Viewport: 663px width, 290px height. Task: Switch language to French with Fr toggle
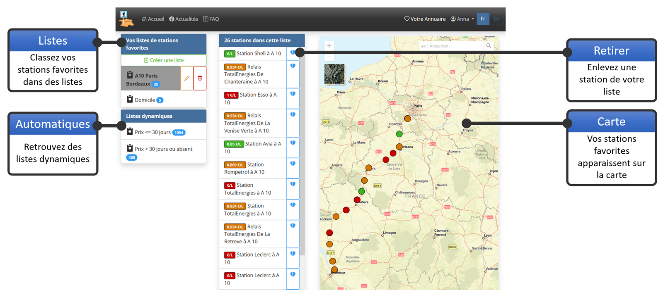(x=483, y=19)
